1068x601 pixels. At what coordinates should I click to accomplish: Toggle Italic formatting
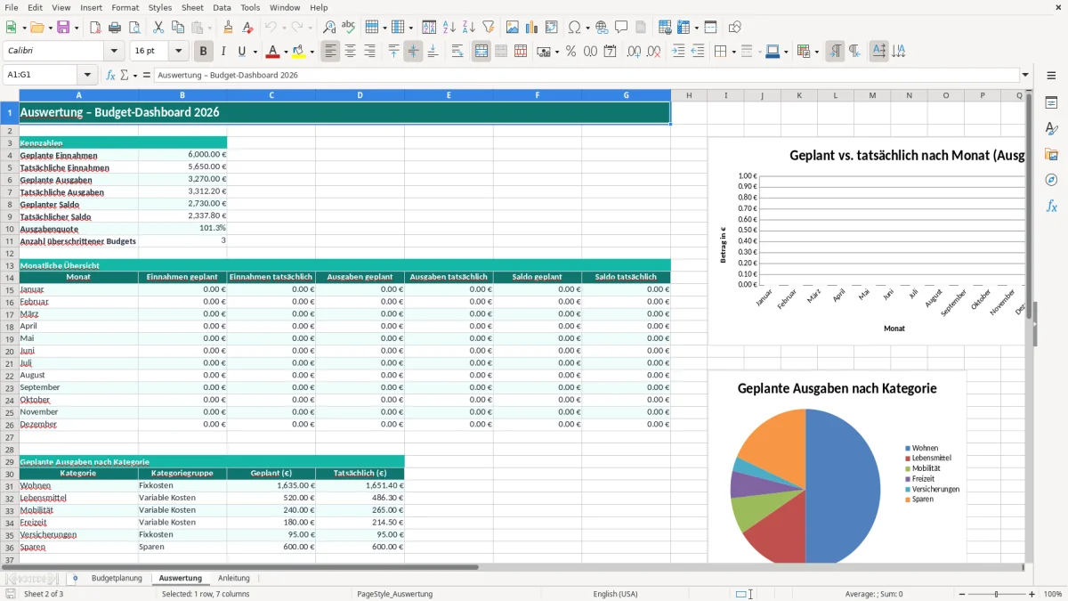coord(223,52)
